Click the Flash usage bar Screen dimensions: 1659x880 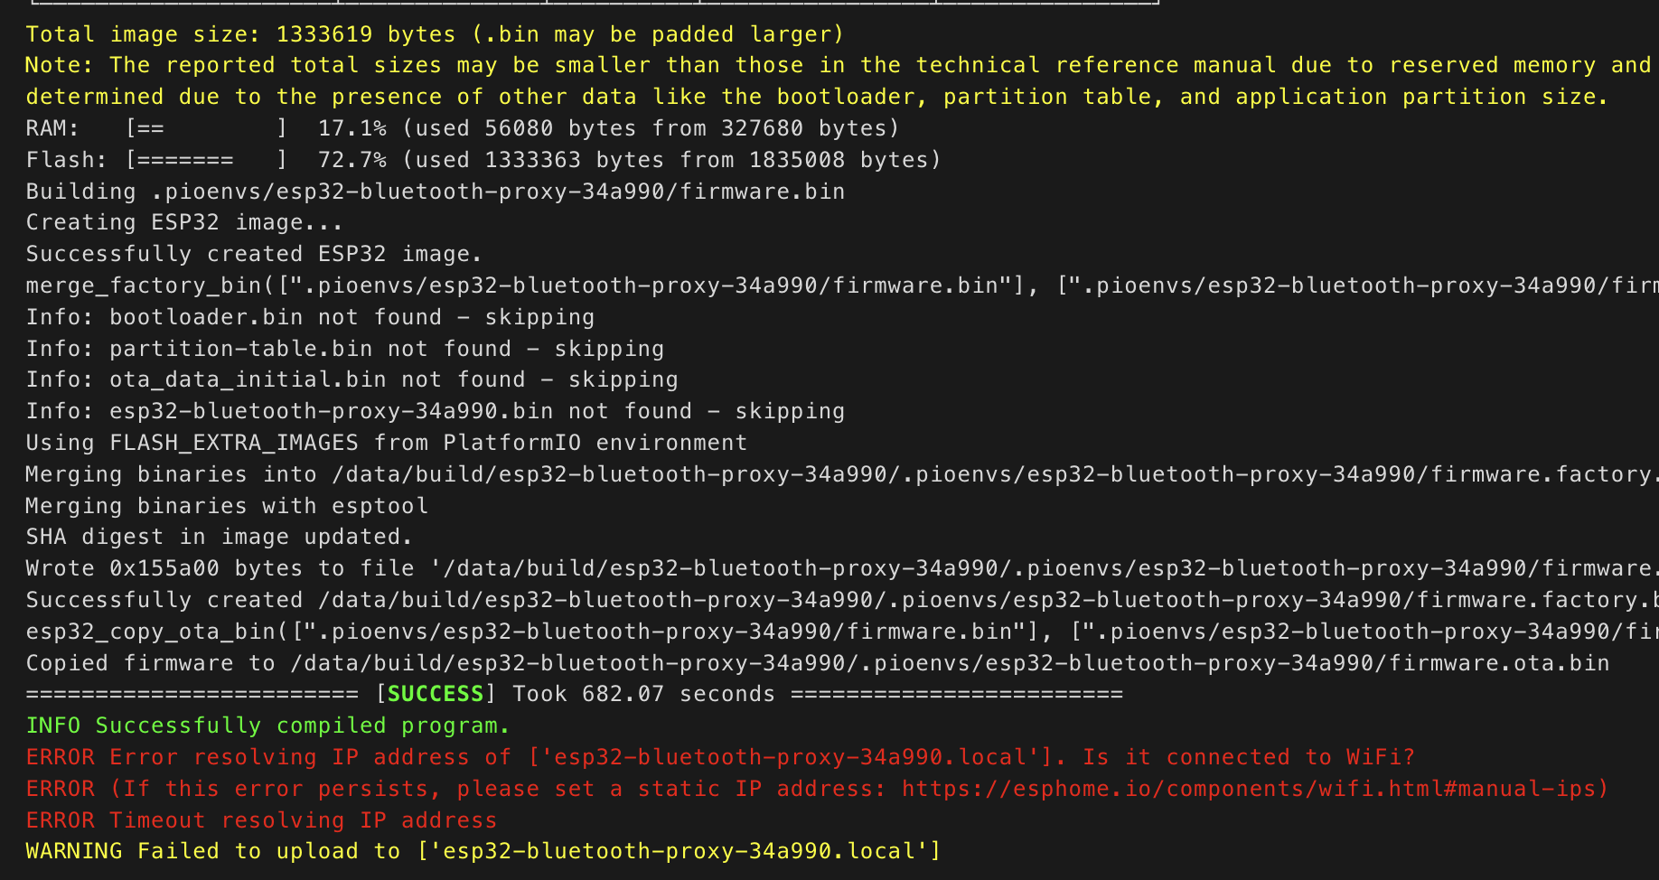coord(206,160)
